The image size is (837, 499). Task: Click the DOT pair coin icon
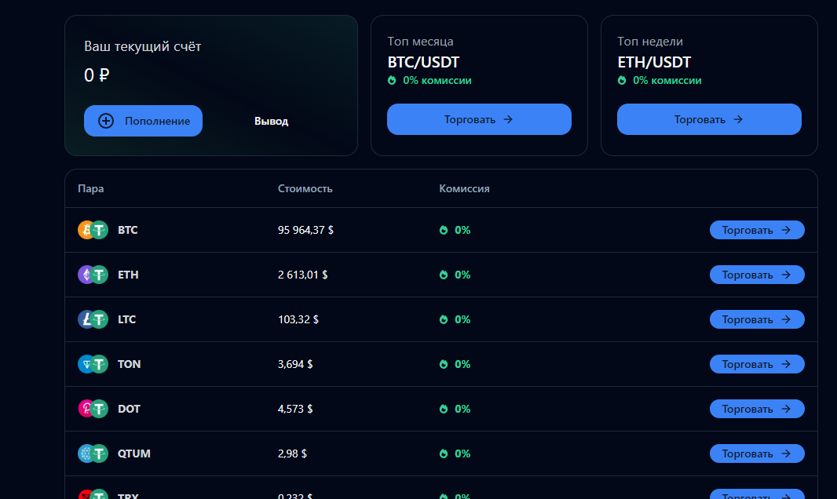click(x=93, y=409)
